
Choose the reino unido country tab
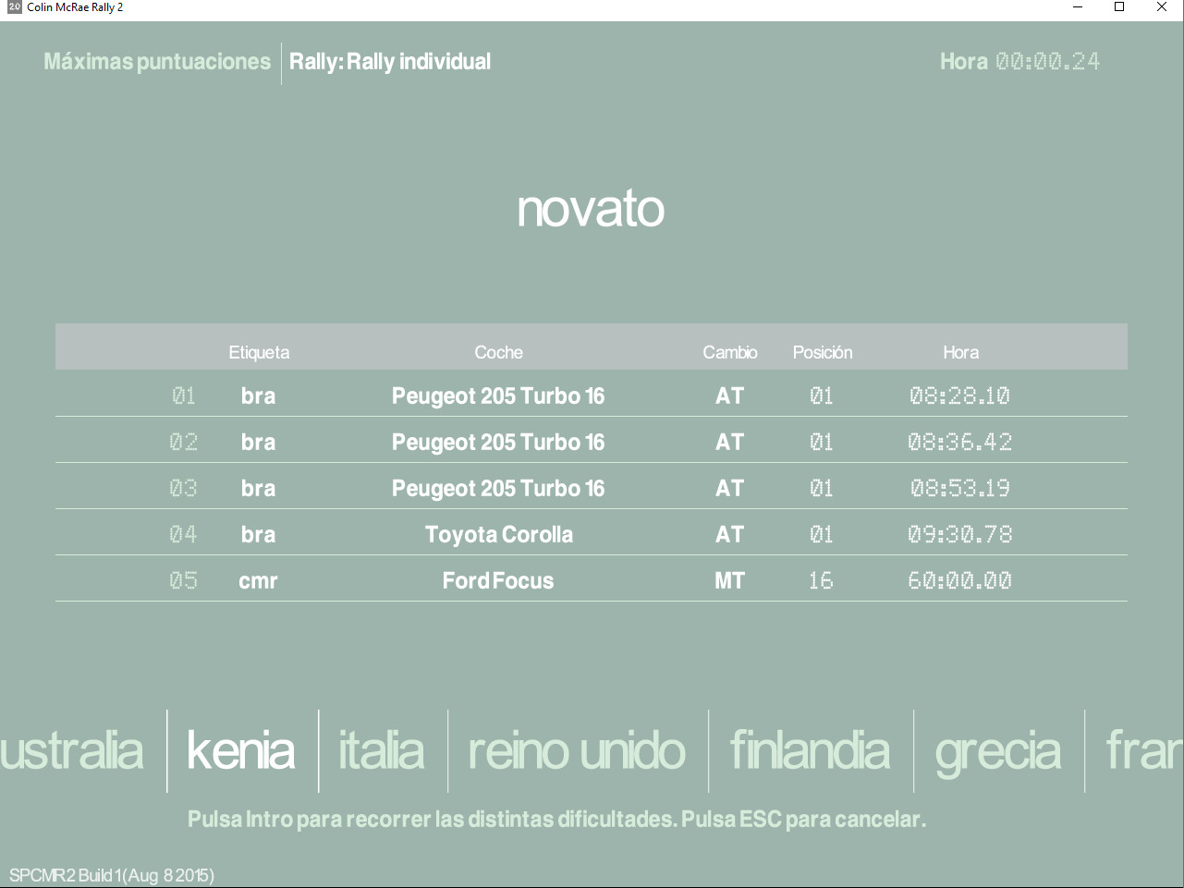point(577,750)
